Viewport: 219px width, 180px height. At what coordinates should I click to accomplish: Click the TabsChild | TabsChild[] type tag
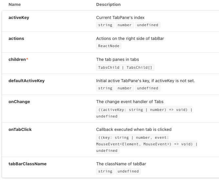click(125, 67)
